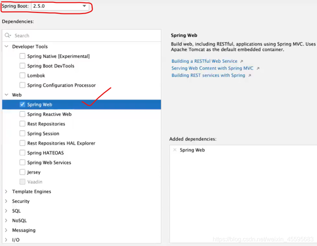Check the Spring Boot DevTools box
317x246 pixels.
click(x=22, y=66)
